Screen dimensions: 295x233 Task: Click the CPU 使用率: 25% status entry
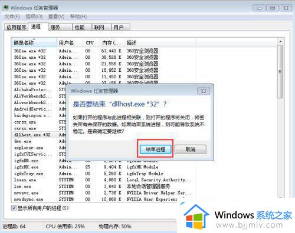point(65,227)
